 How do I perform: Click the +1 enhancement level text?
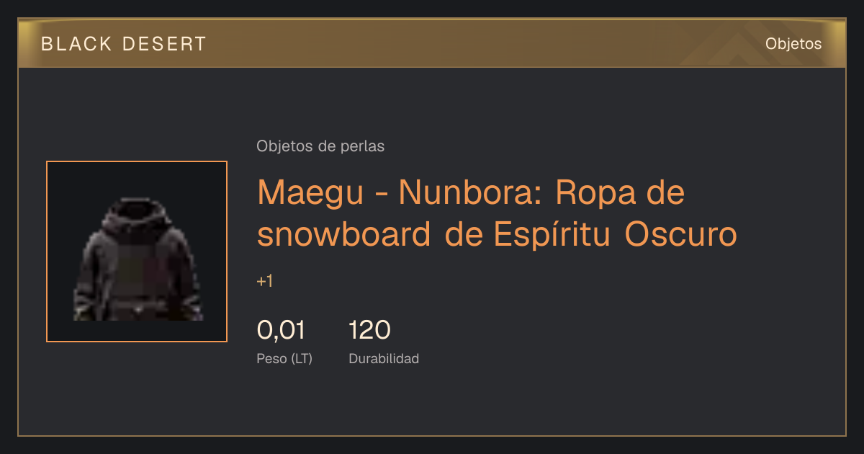(265, 282)
